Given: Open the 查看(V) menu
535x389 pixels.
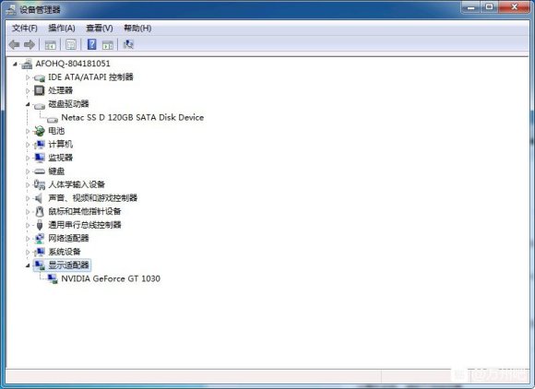Looking at the screenshot, I should click(x=100, y=28).
